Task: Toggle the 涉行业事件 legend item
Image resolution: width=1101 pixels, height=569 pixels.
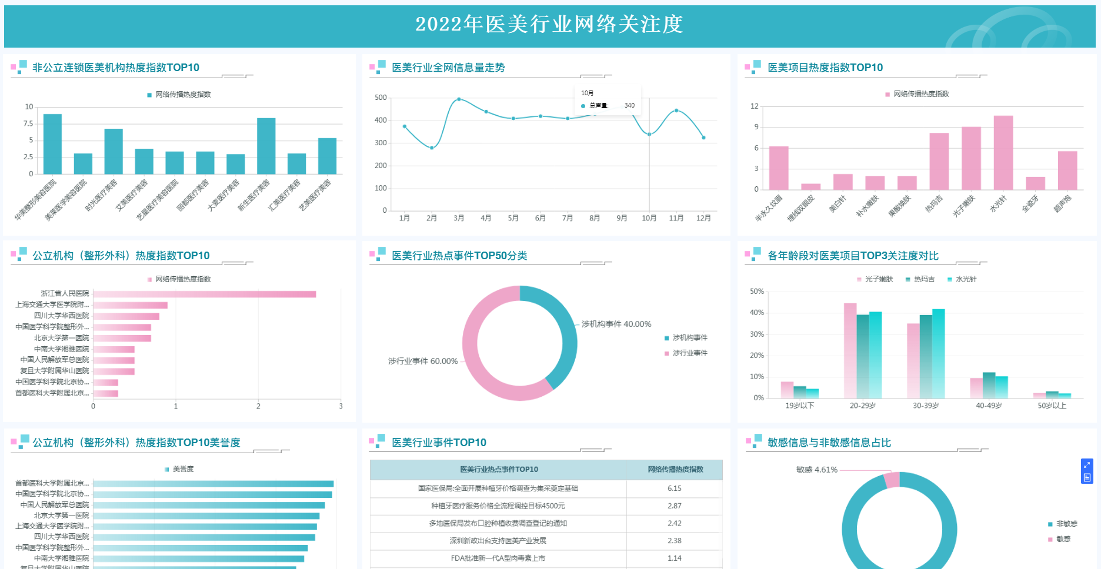Action: click(686, 353)
